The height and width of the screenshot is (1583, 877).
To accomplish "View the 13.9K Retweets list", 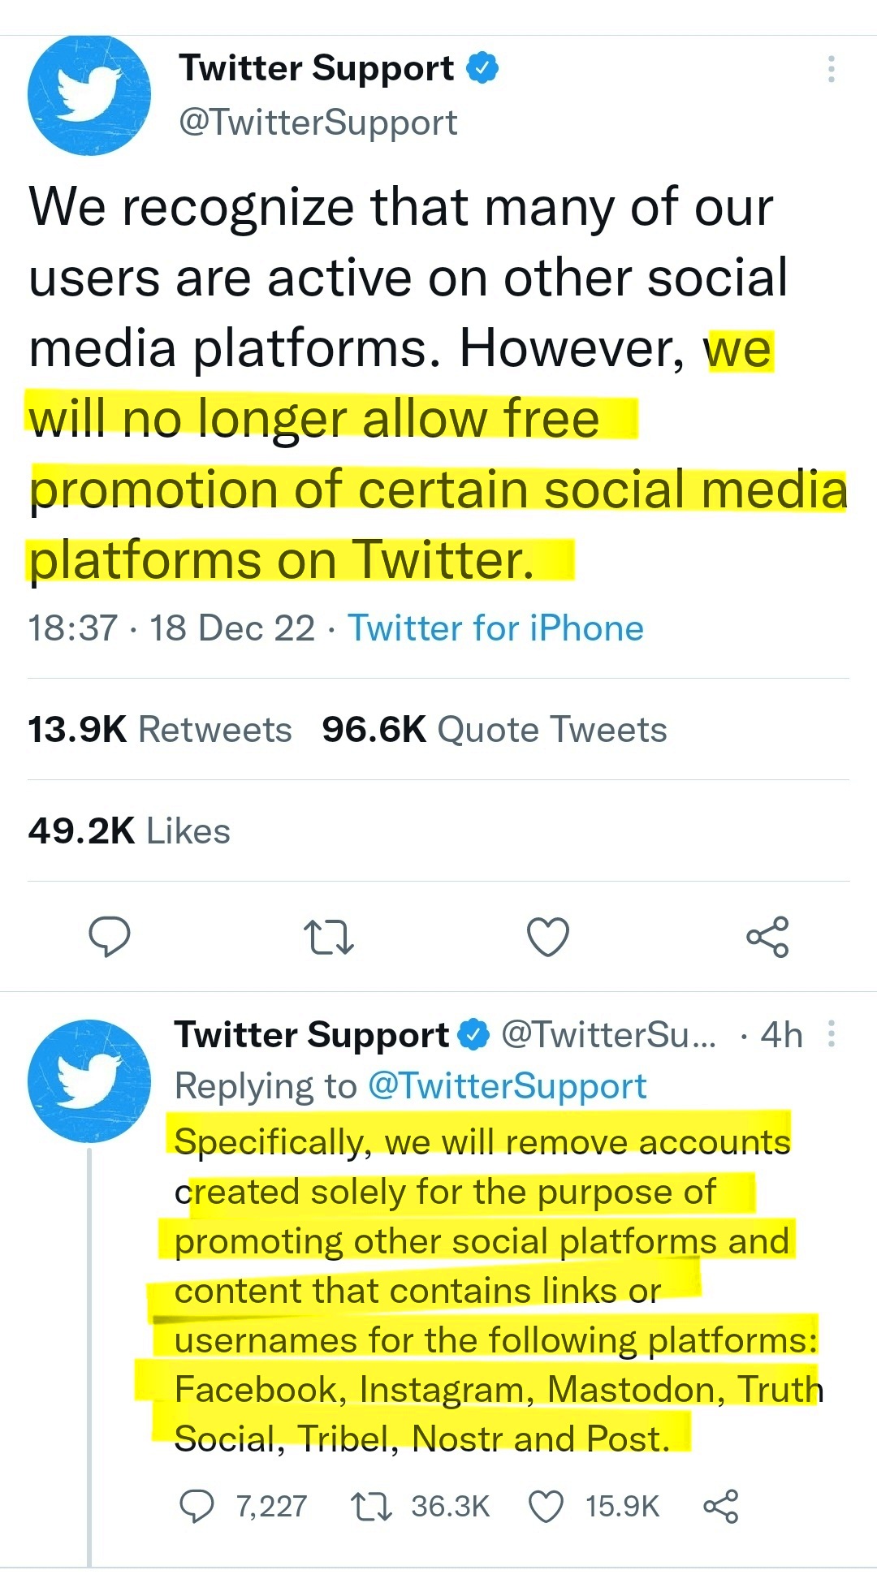I will 160,730.
